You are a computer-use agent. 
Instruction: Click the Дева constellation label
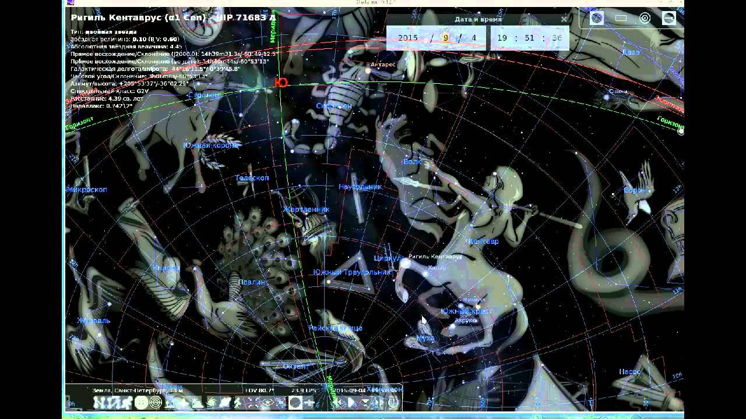[631, 52]
